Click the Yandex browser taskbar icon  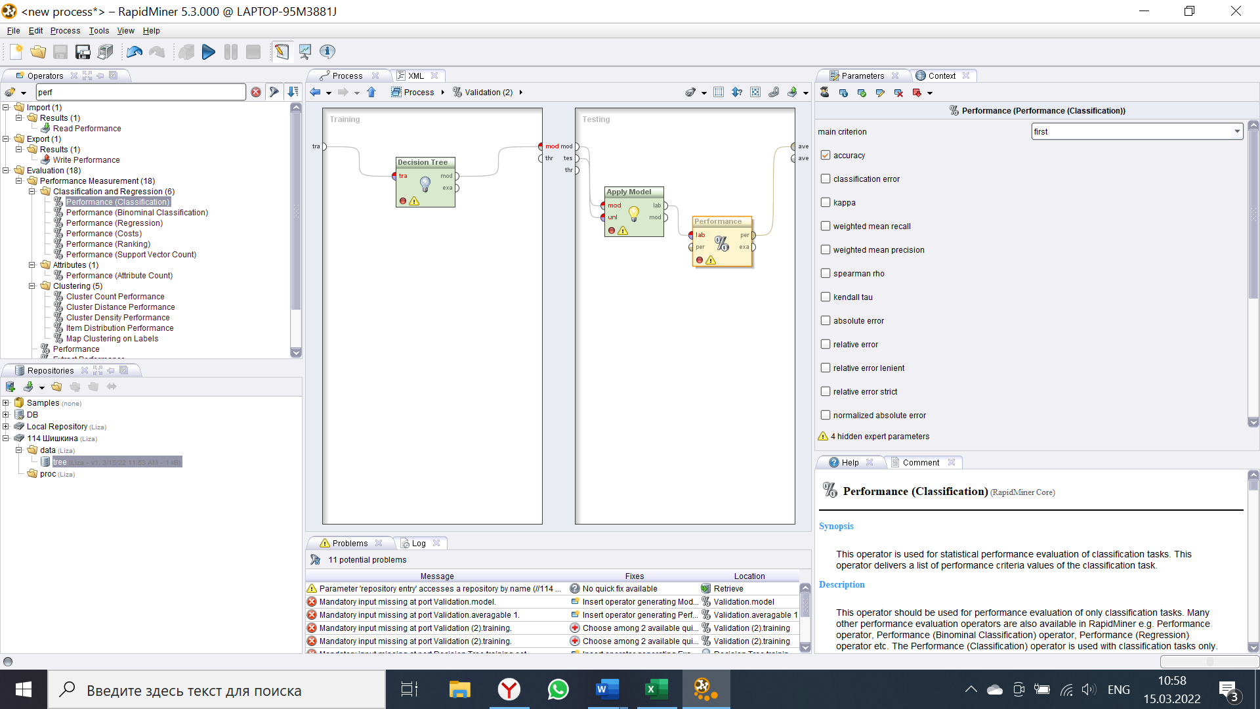pos(509,689)
